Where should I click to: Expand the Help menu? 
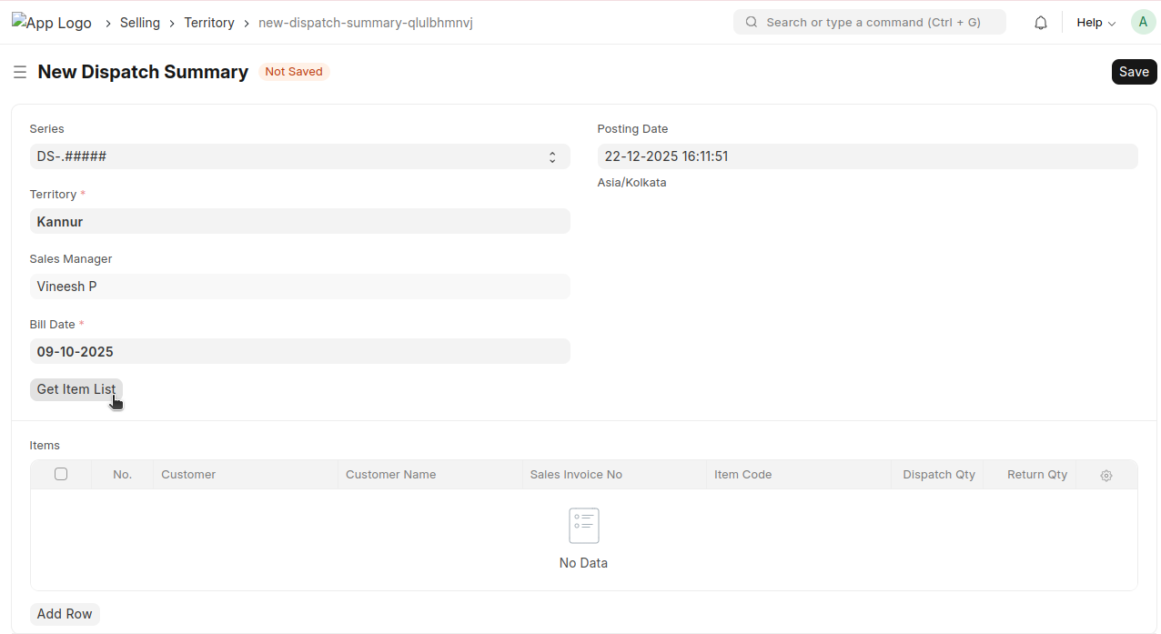1095,23
